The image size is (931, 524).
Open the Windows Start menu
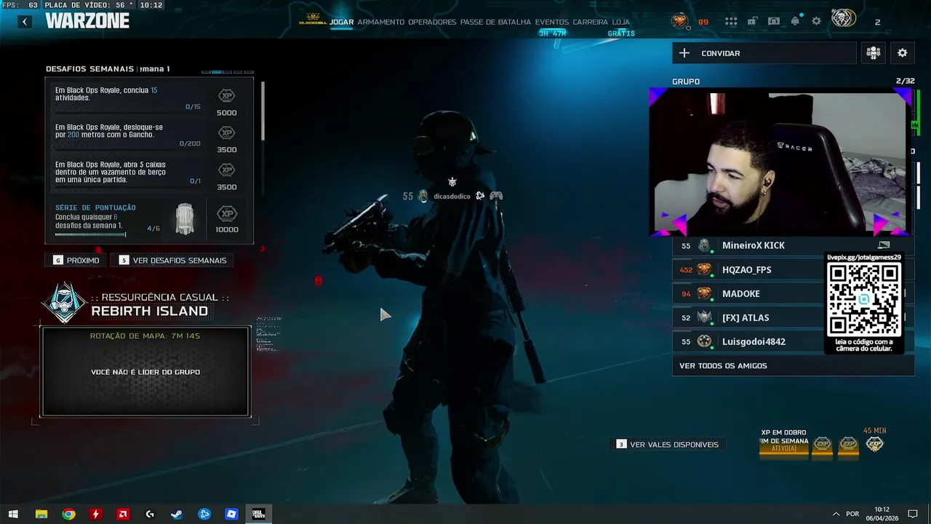(x=13, y=514)
